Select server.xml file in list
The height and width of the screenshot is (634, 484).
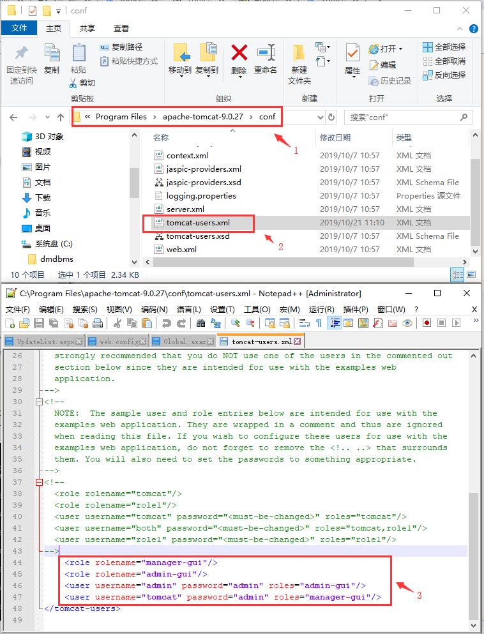[185, 209]
